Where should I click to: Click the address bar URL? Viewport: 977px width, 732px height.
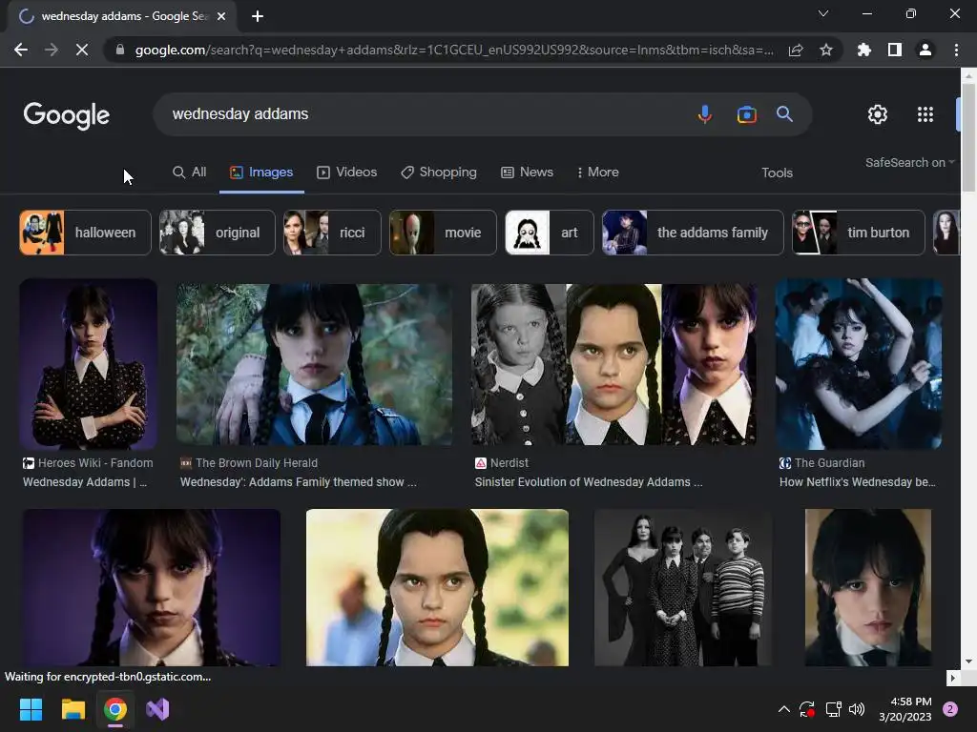tap(453, 50)
